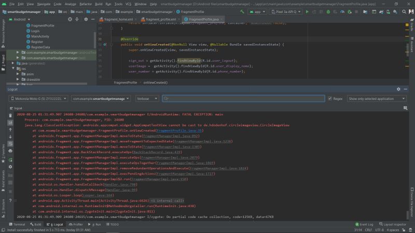This screenshot has height=233, width=415.
Task: Expand the drawable folder in project tree
Action: coord(18,79)
